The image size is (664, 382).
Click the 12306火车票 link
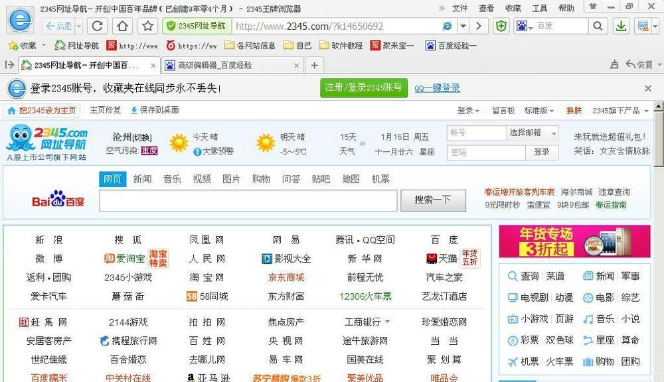[365, 296]
